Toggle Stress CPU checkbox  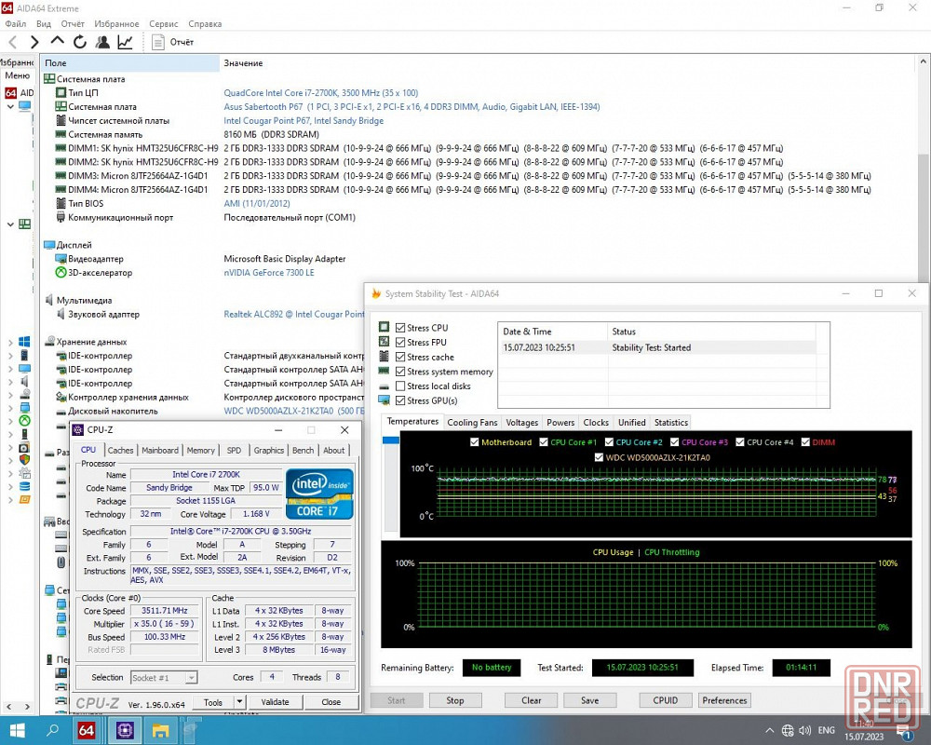(x=400, y=328)
